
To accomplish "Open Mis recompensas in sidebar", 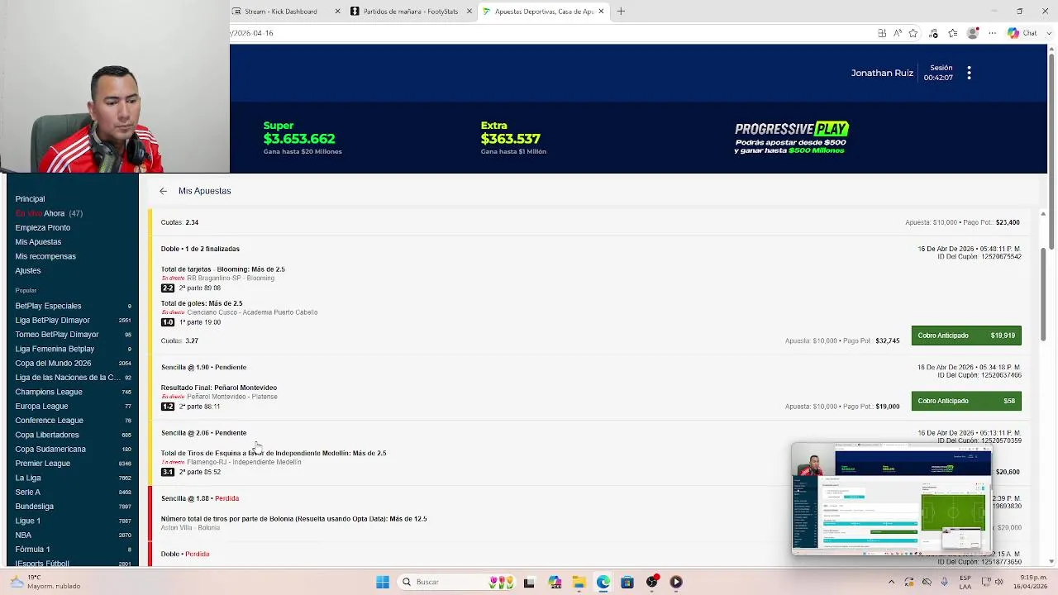I will (45, 256).
